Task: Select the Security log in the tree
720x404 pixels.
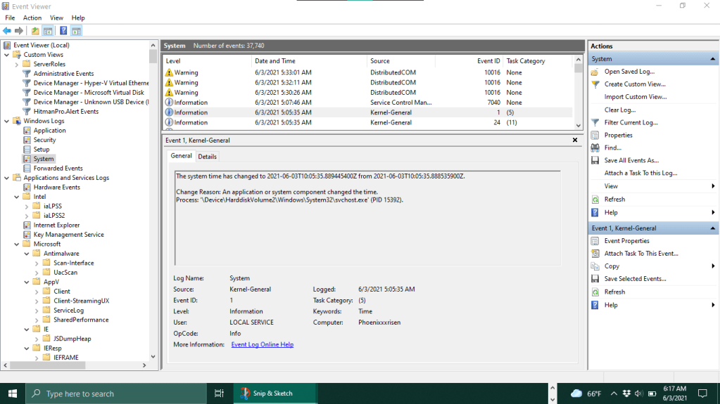Action: pos(44,140)
